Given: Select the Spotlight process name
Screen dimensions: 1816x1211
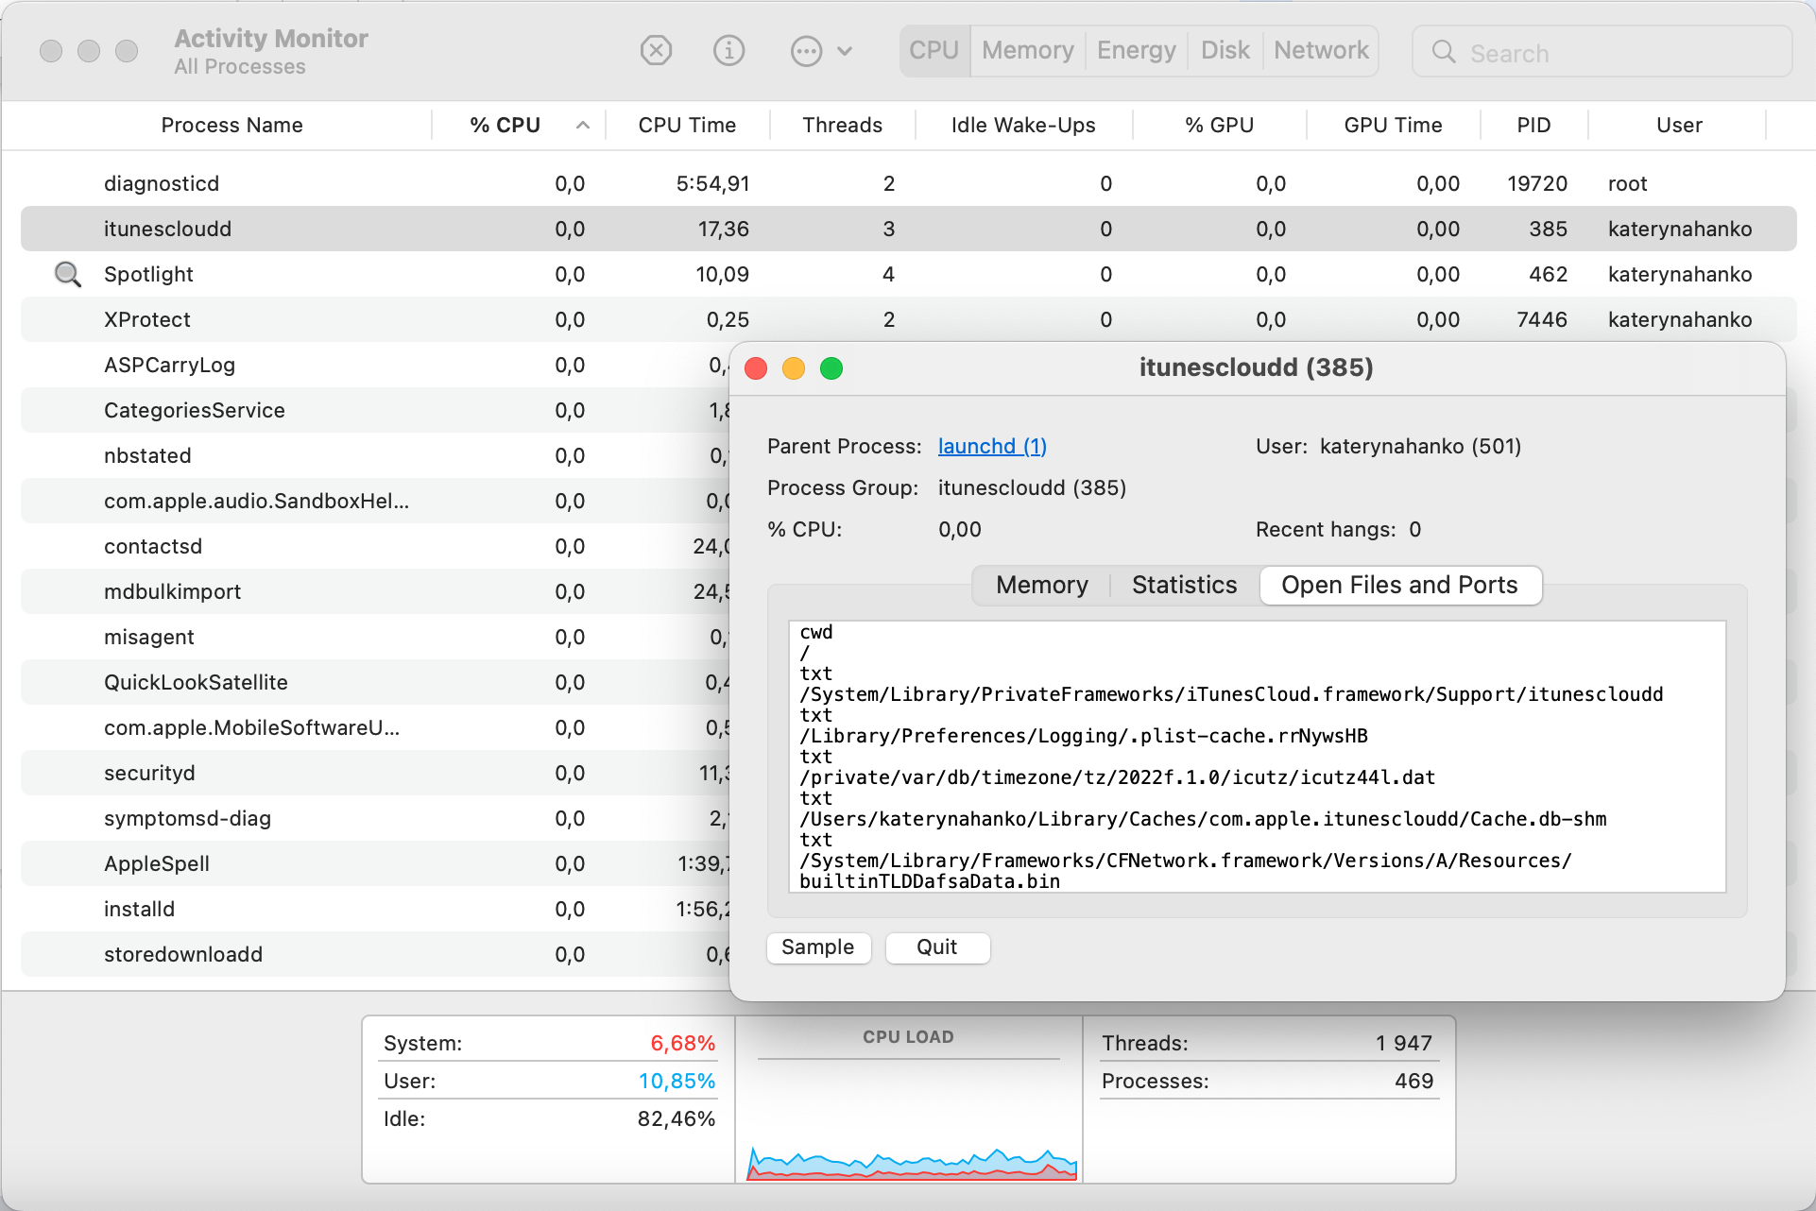Looking at the screenshot, I should [x=148, y=274].
